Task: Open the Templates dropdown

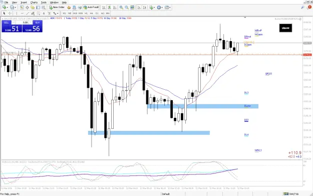Action: pos(168,8)
